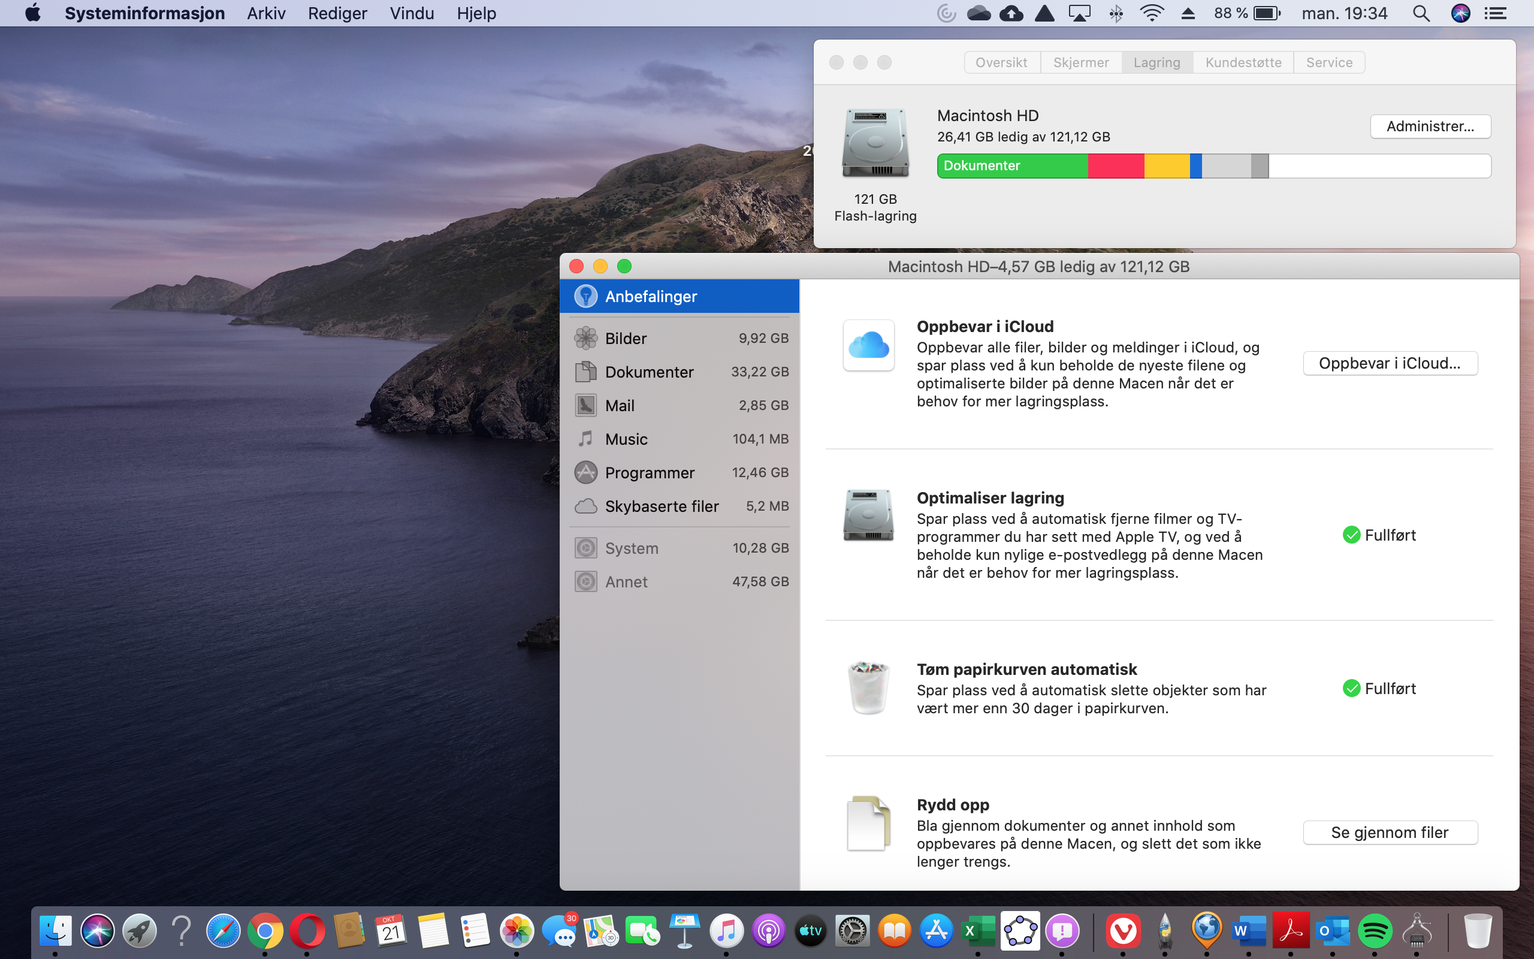Open Keynote from the Dock
The image size is (1534, 959).
click(x=684, y=931)
